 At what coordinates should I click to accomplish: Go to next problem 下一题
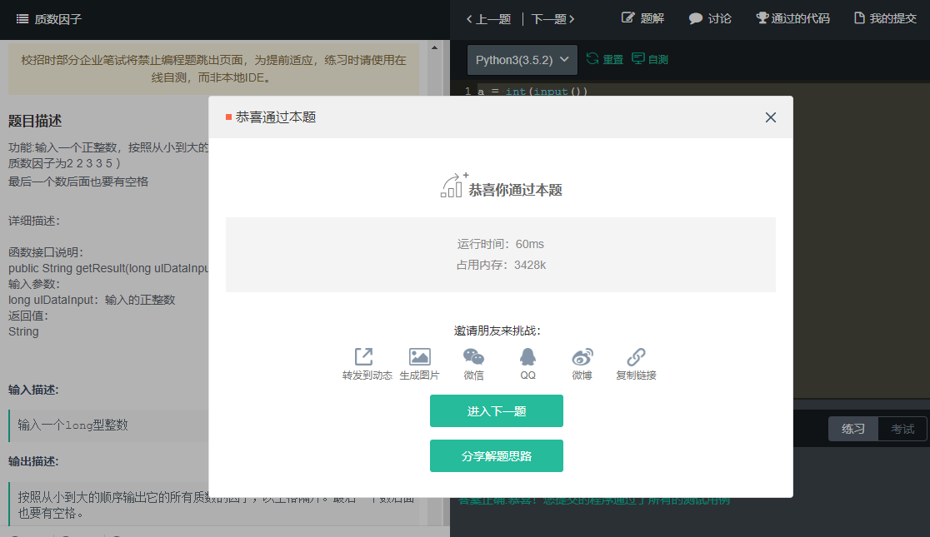point(552,19)
